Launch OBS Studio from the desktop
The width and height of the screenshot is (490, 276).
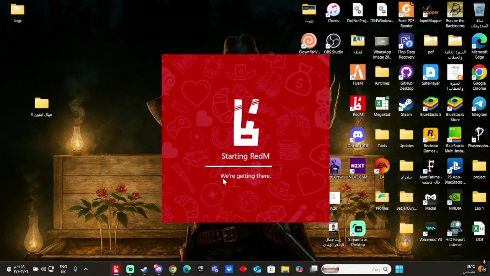333,44
